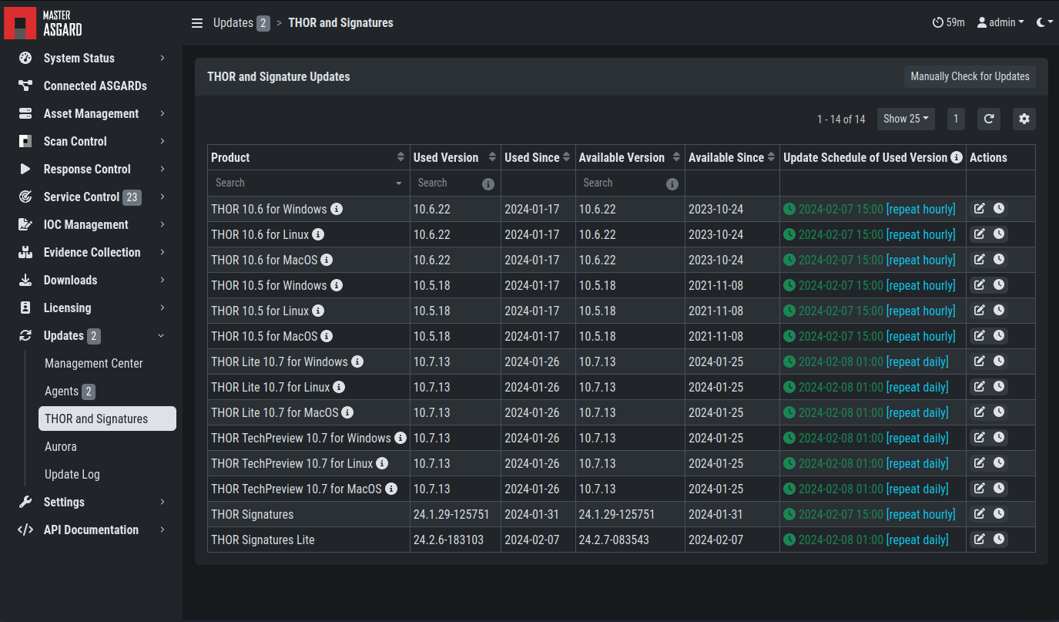The image size is (1059, 622).
Task: Expand Asset Management menu
Action: pos(91,113)
